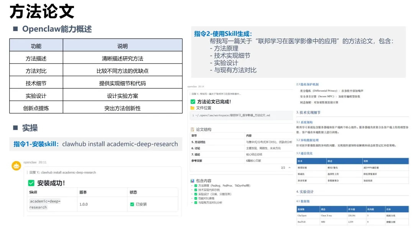Click the 指令1-安装skill command banner
The height and width of the screenshot is (233, 414).
pyautogui.click(x=96, y=144)
